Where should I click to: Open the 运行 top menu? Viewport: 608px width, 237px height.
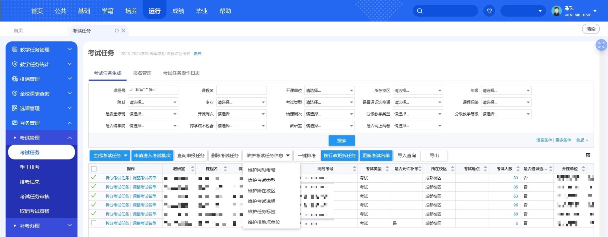154,11
